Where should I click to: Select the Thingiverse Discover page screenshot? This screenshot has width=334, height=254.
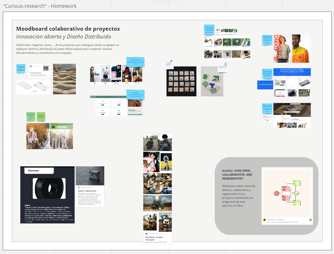(292, 82)
